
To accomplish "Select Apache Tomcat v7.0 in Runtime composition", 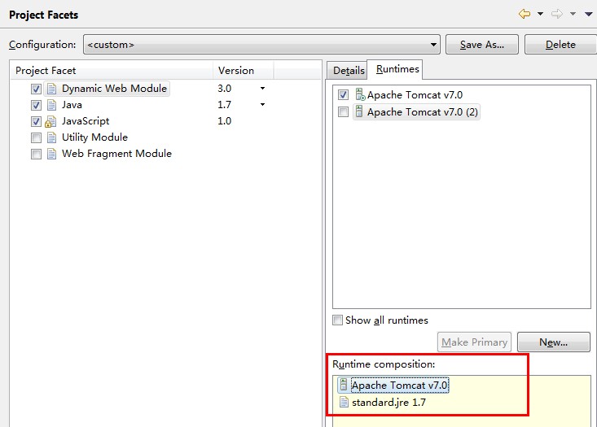I will pos(400,386).
